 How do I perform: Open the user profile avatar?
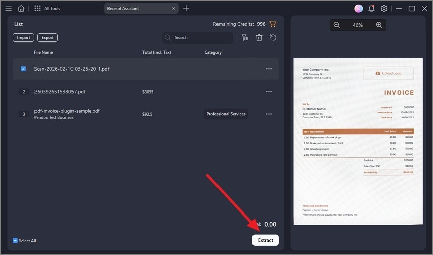(358, 9)
